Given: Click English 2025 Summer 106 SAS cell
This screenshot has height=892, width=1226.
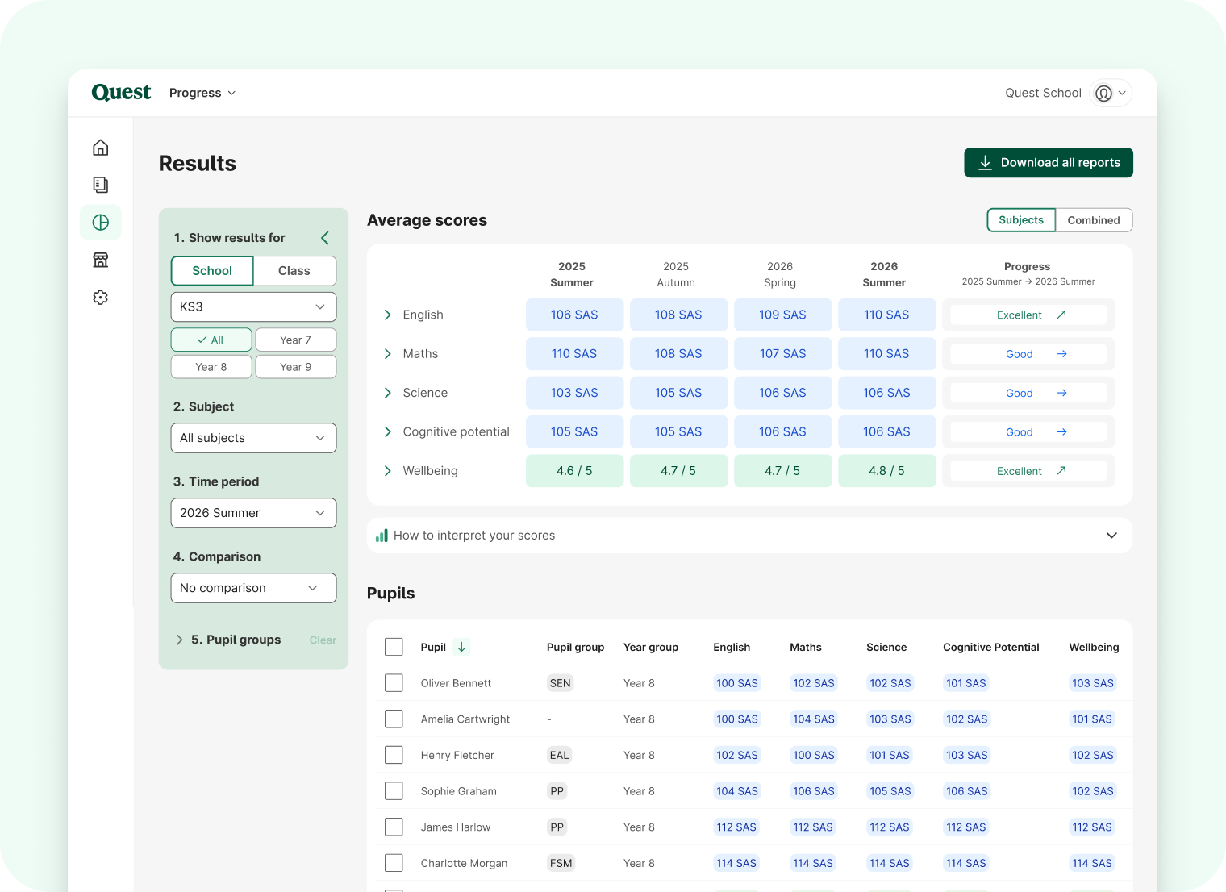Looking at the screenshot, I should [x=574, y=315].
